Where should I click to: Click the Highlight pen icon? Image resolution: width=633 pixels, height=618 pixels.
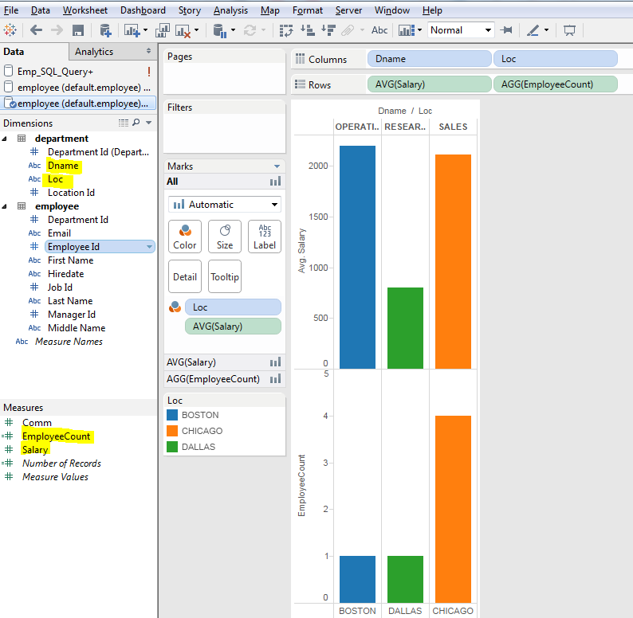point(533,30)
